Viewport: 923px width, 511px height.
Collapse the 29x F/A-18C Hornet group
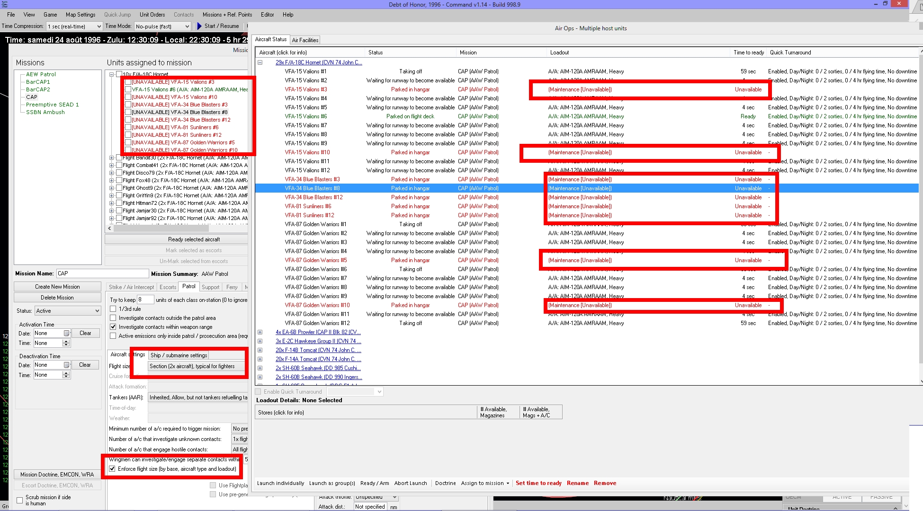click(x=260, y=62)
